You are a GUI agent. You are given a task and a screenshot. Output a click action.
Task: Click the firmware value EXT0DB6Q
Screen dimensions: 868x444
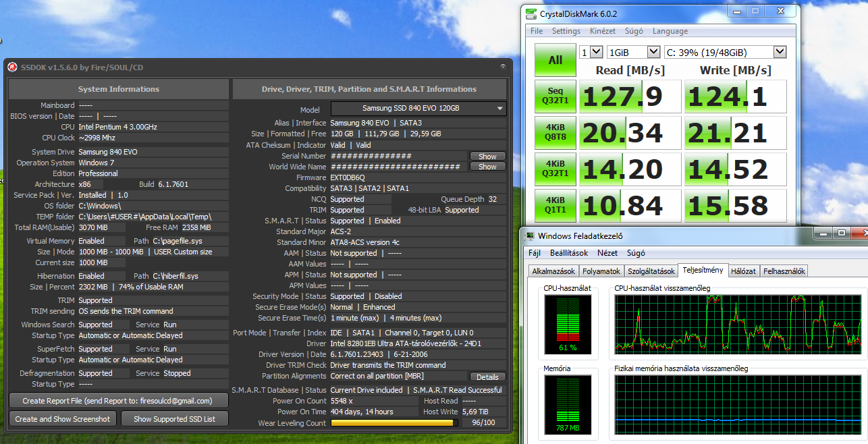[x=348, y=177]
